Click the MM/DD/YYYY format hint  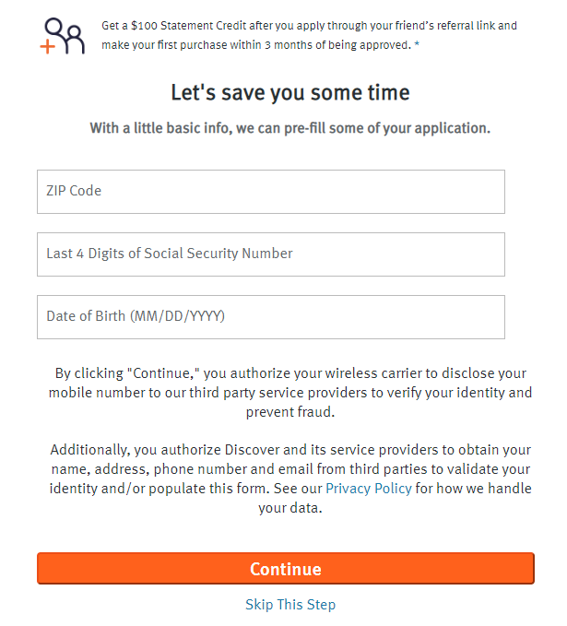click(177, 316)
